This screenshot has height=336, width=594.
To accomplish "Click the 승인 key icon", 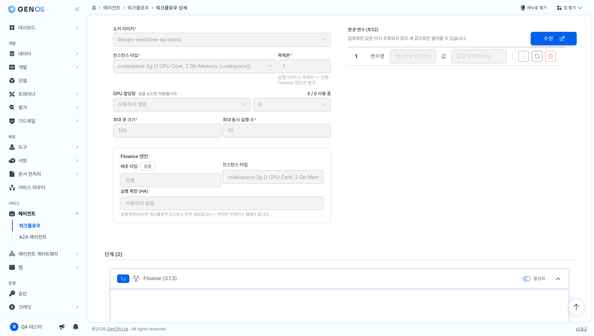I will pyautogui.click(x=12, y=294).
